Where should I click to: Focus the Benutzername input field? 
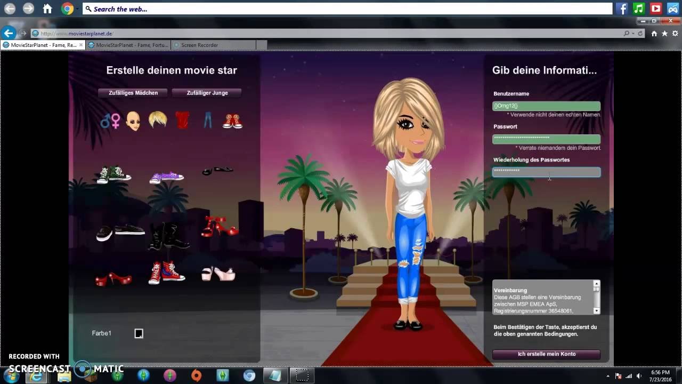pyautogui.click(x=546, y=106)
